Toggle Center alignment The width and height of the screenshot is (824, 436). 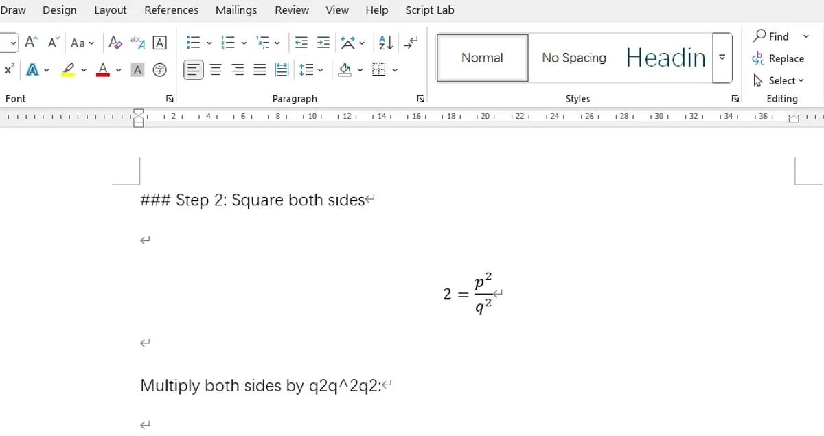215,69
